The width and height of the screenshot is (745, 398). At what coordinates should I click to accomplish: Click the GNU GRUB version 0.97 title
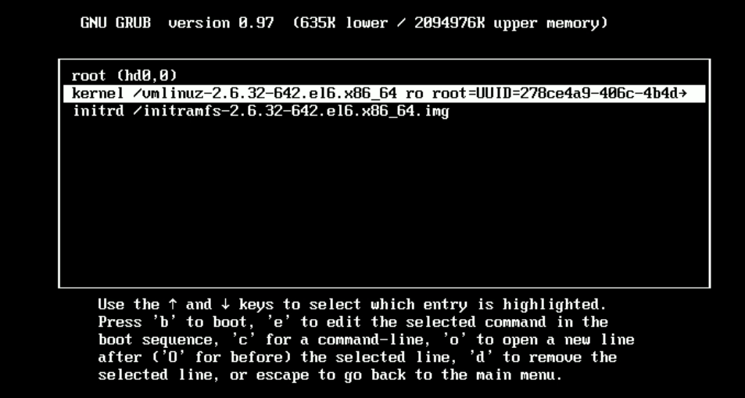click(177, 23)
